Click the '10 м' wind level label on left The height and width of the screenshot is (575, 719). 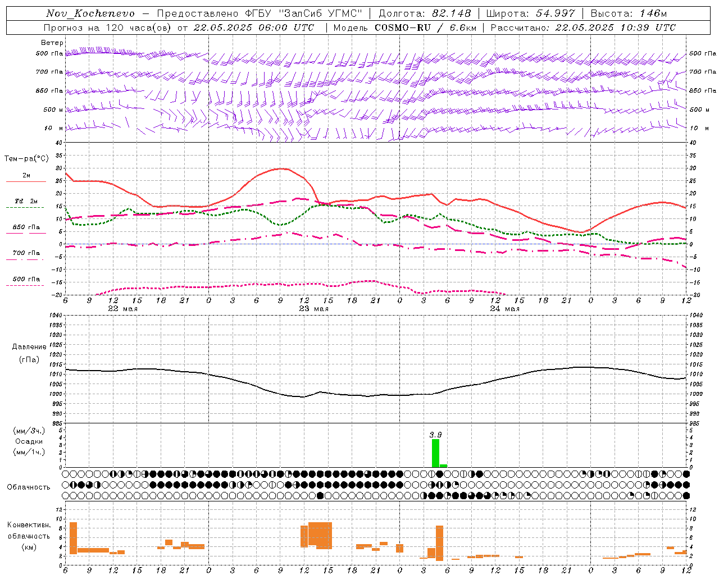pos(54,129)
